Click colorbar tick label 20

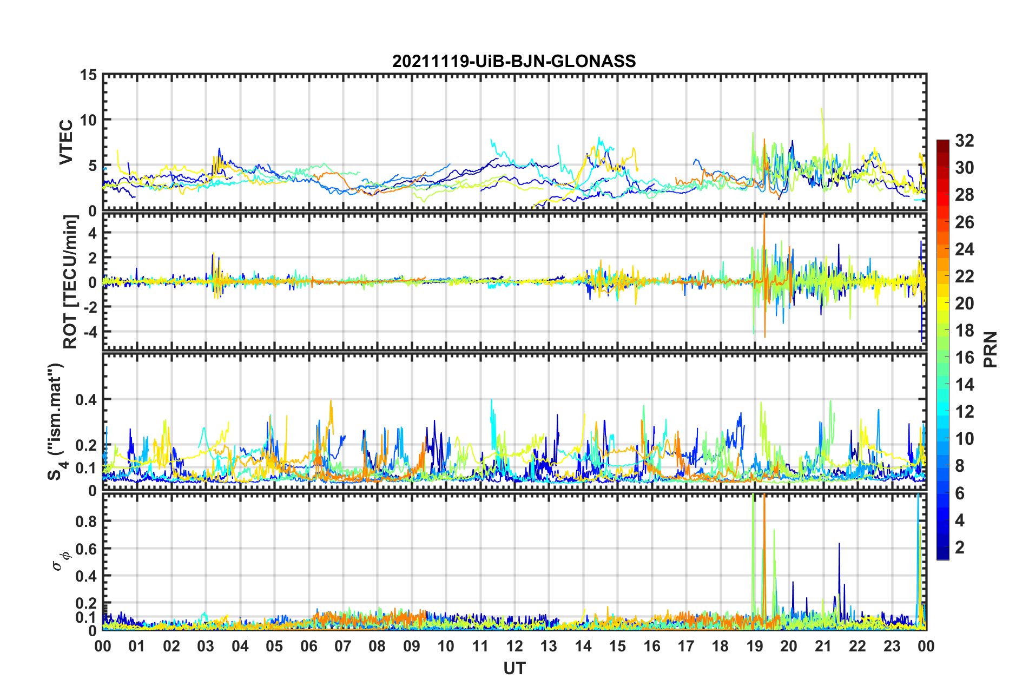click(965, 304)
